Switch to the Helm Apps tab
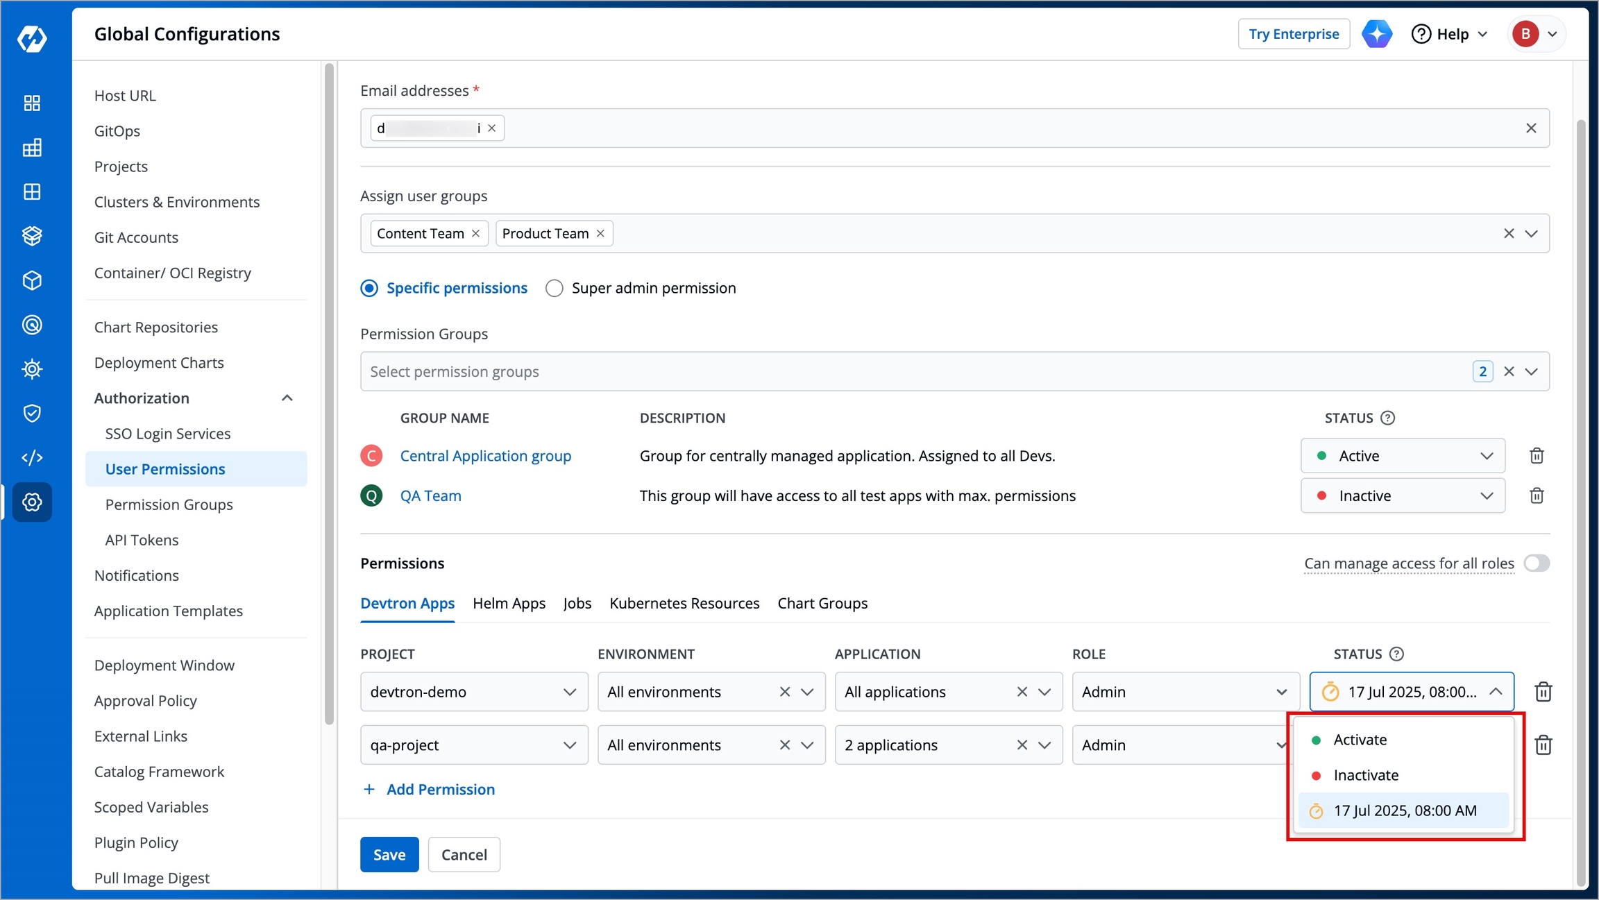This screenshot has width=1599, height=900. coord(509,603)
